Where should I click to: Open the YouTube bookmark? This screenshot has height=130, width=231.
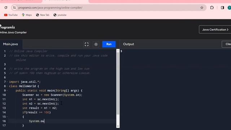pyautogui.click(x=11, y=15)
